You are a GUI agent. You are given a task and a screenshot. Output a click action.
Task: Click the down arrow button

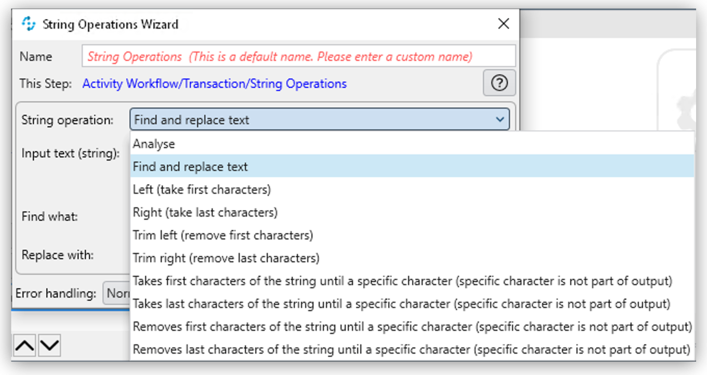pyautogui.click(x=49, y=345)
